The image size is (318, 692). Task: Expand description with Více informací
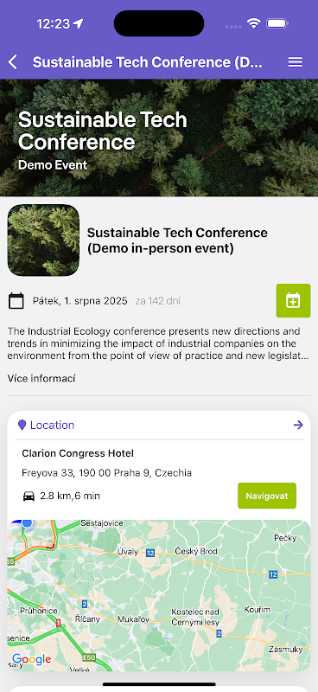point(41,378)
